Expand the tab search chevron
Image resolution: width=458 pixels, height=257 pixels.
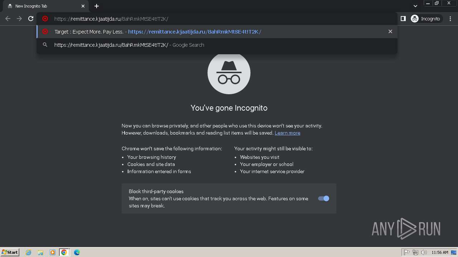[x=415, y=6]
